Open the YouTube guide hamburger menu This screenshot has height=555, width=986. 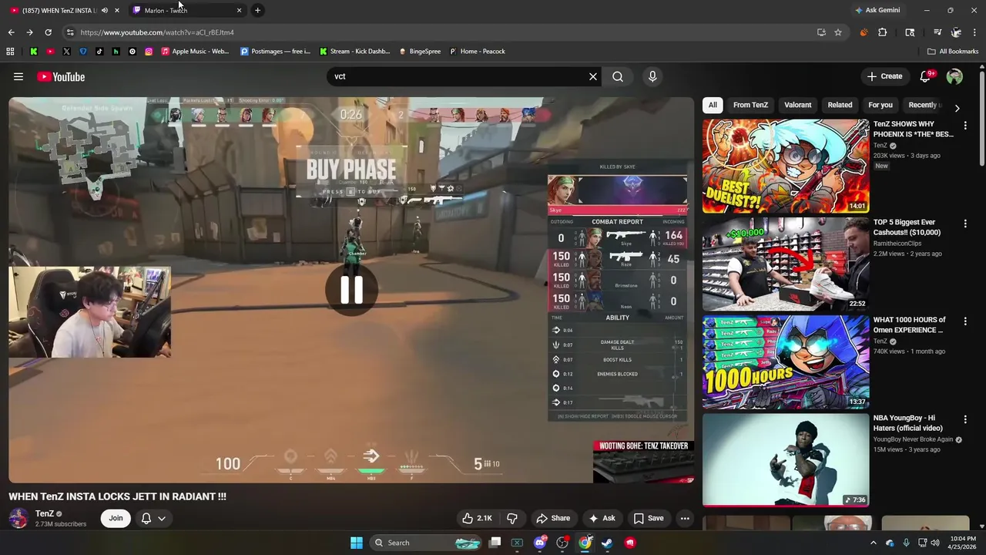[18, 76]
